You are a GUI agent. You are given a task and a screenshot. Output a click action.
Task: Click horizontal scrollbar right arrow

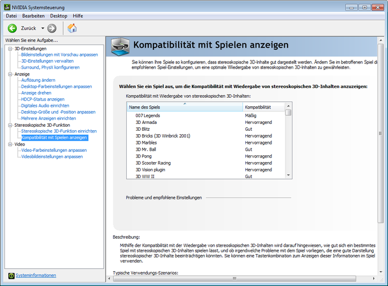tap(374, 279)
